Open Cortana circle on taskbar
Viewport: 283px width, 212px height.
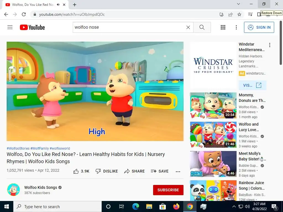(108, 206)
